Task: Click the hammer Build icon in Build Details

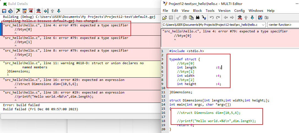Action: [18, 11]
